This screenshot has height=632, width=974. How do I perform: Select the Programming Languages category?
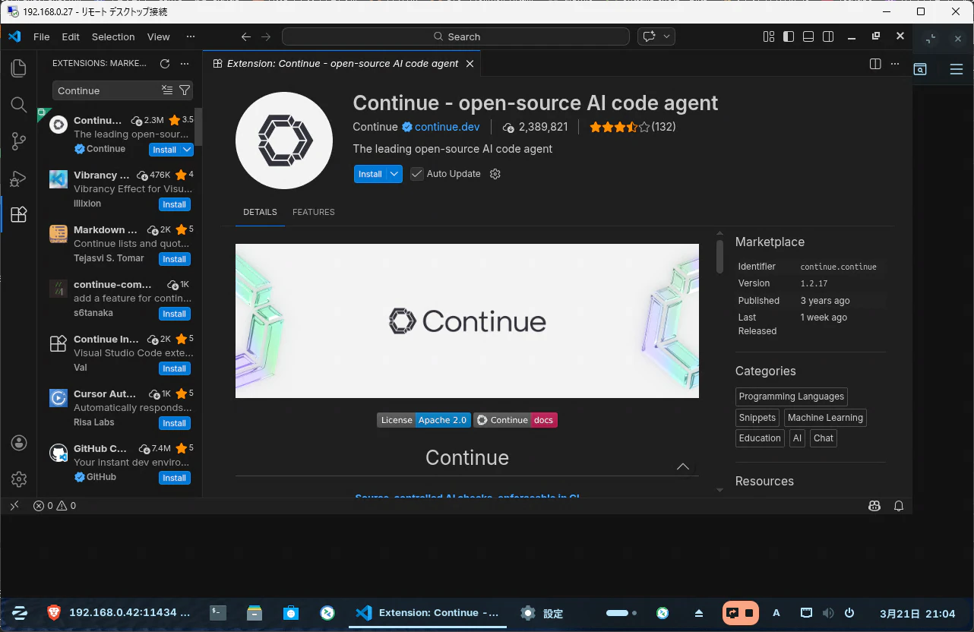pyautogui.click(x=792, y=397)
